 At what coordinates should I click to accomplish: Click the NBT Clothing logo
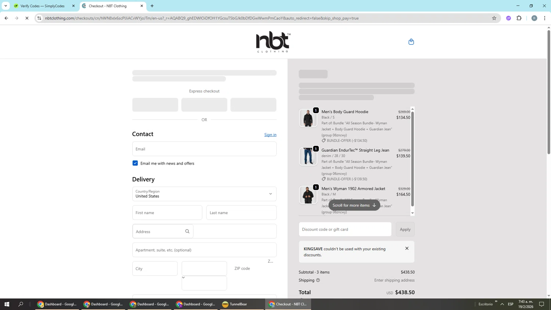tap(273, 42)
